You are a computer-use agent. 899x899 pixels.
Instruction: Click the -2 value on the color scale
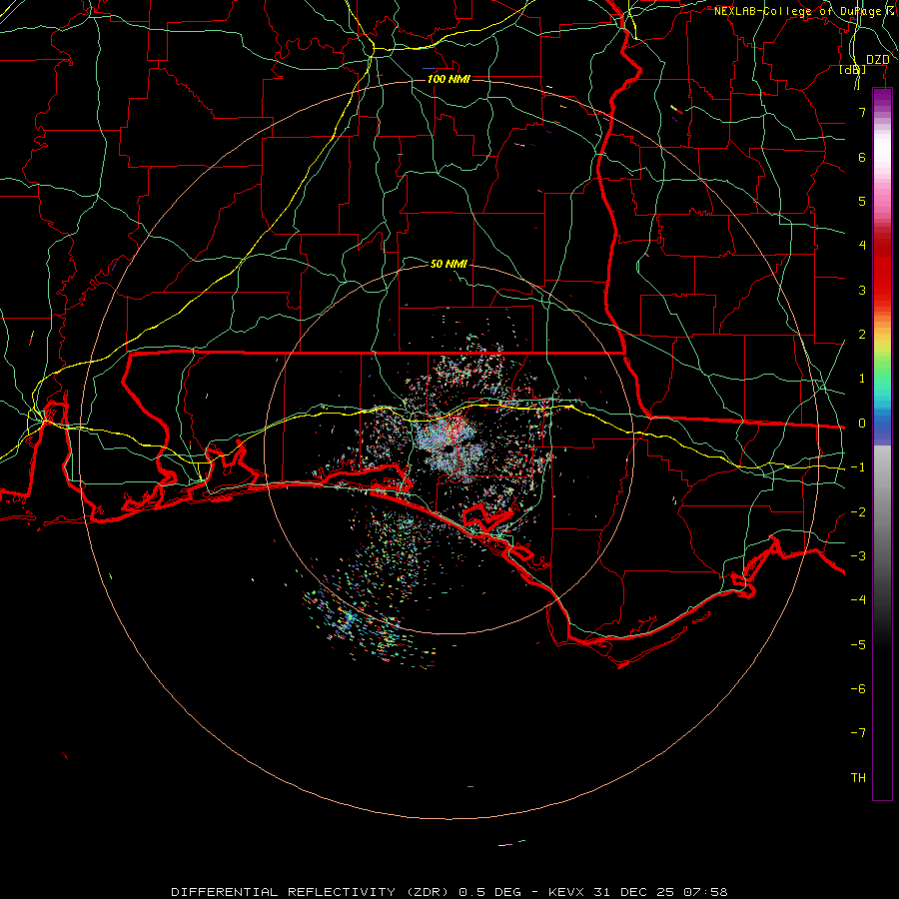click(x=858, y=512)
